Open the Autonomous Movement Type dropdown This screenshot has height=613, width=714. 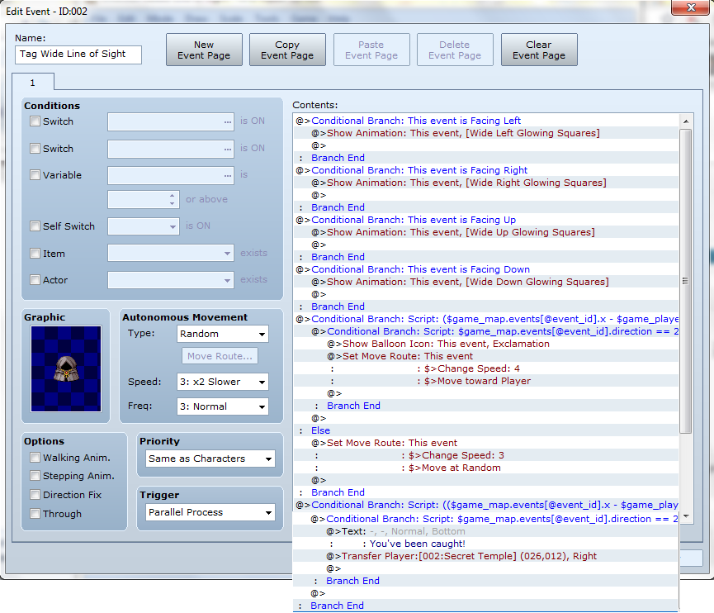(x=223, y=334)
